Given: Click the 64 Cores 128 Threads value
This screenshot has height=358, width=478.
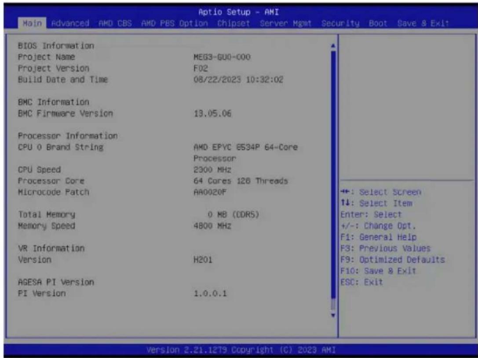Looking at the screenshot, I should coord(241,181).
